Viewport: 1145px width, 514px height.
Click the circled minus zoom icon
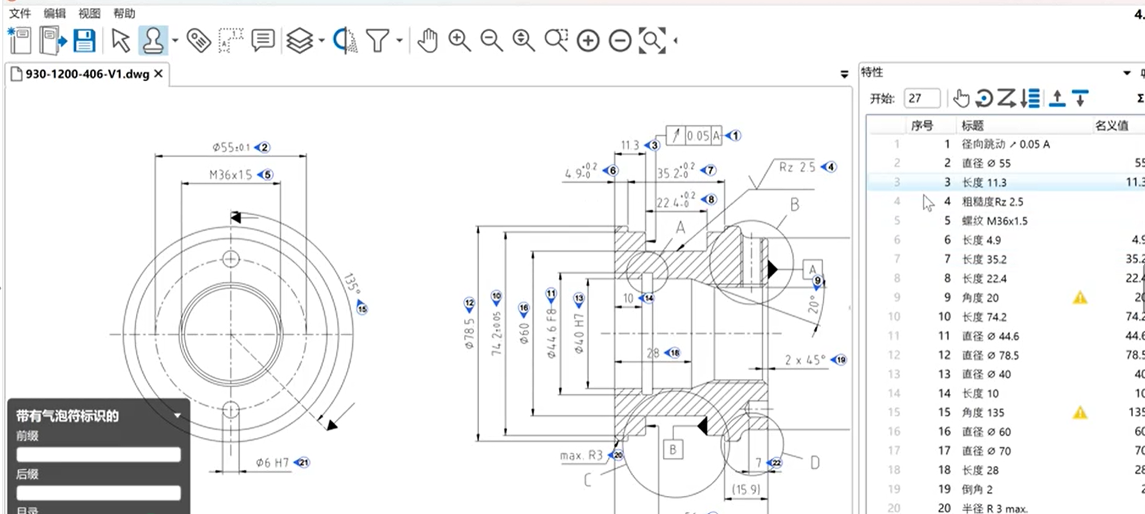620,41
